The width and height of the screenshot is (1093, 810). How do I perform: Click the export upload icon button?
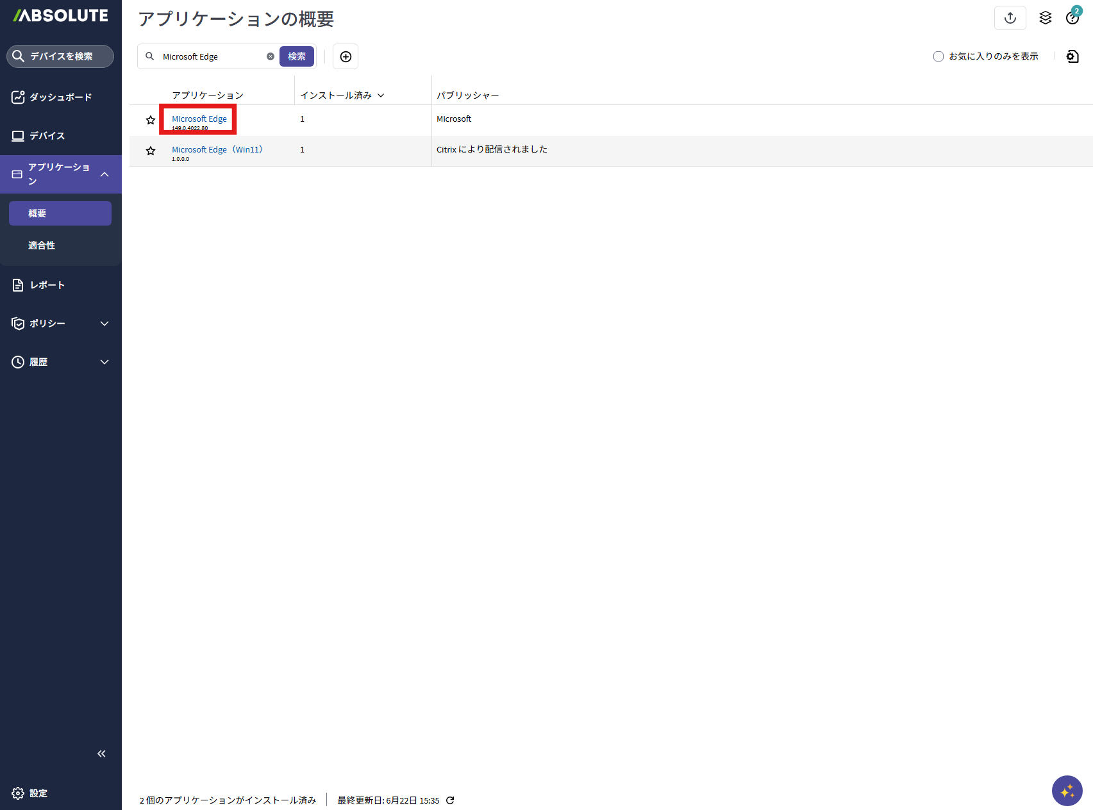point(1010,18)
